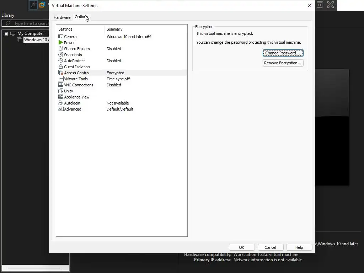364x273 pixels.
Task: Select Windows 10 VM entry in Library
Action: coord(36,40)
